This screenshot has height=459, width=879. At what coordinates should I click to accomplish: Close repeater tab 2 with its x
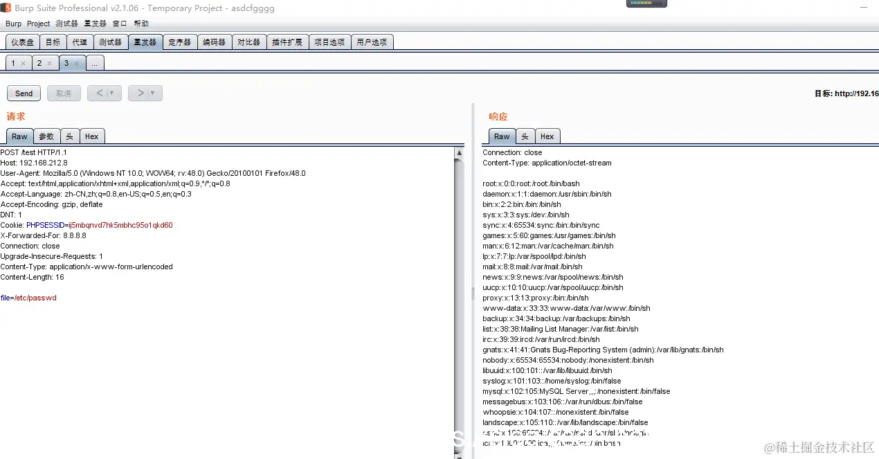(49, 63)
